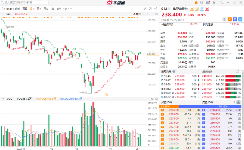
Task: Click the compact mode arrows icon
Action: point(222,3)
